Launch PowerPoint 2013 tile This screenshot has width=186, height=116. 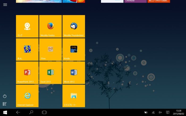click(27, 73)
